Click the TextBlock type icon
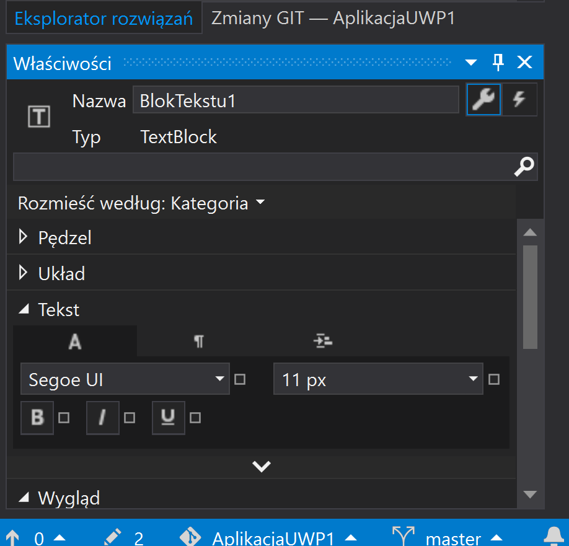 (39, 117)
